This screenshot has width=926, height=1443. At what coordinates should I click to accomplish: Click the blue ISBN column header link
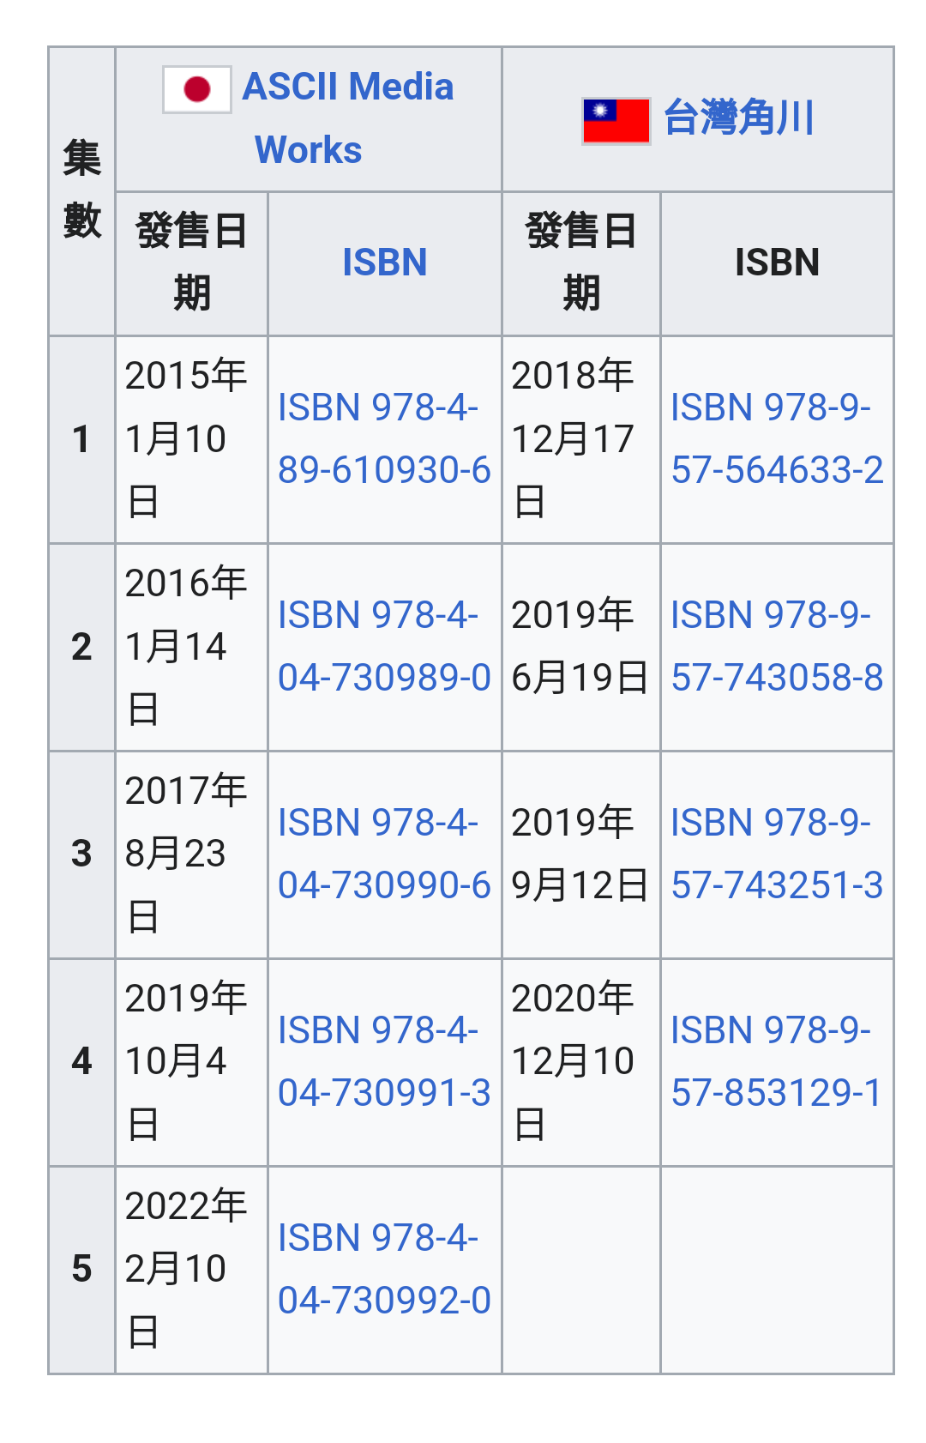384,263
